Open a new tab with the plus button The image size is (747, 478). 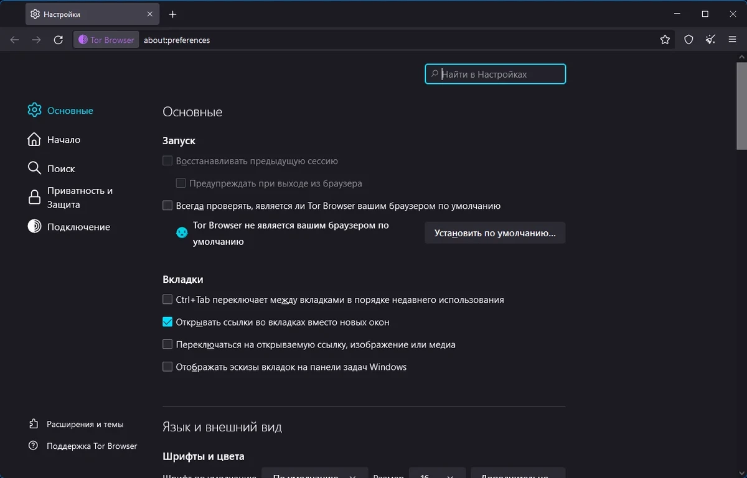pyautogui.click(x=173, y=14)
